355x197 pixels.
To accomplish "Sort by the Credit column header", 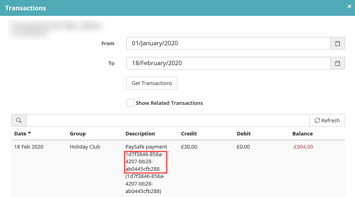I will tap(189, 133).
